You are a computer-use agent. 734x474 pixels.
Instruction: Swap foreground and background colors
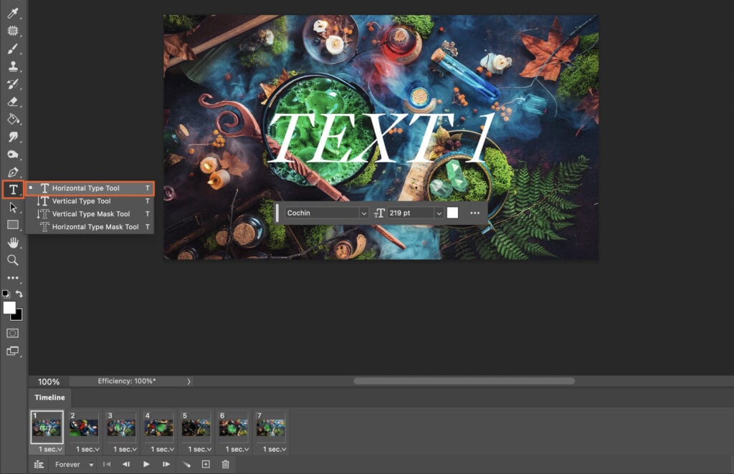[x=20, y=294]
